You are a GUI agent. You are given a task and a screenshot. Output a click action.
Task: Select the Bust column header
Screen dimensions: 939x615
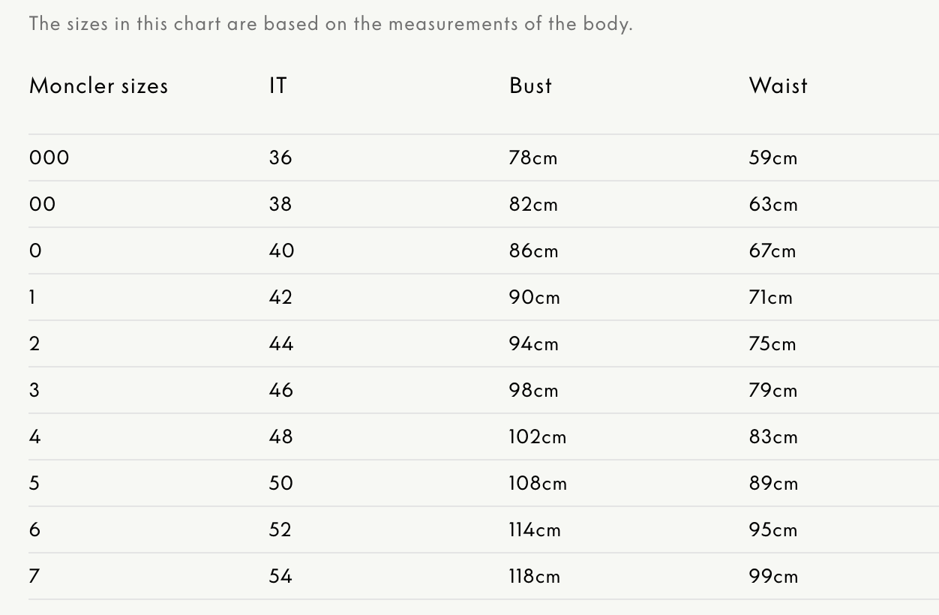coord(530,85)
